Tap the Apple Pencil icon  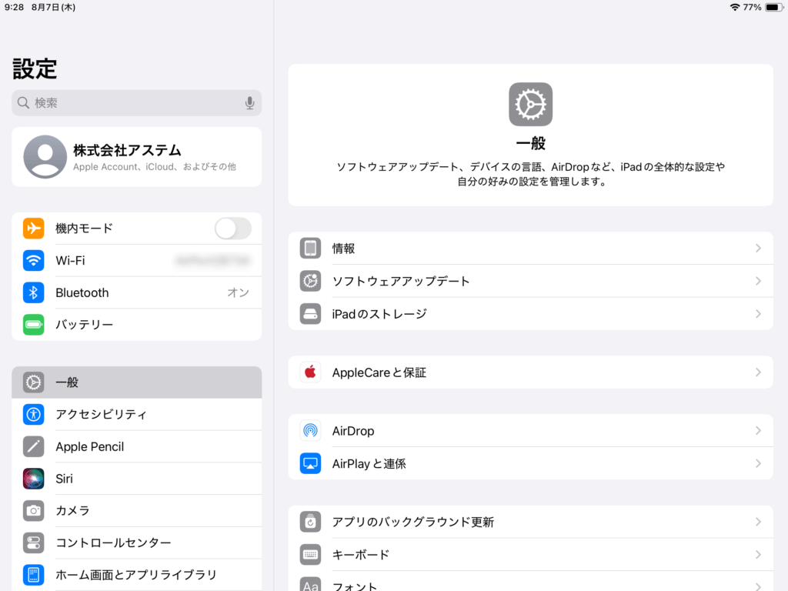pyautogui.click(x=34, y=447)
